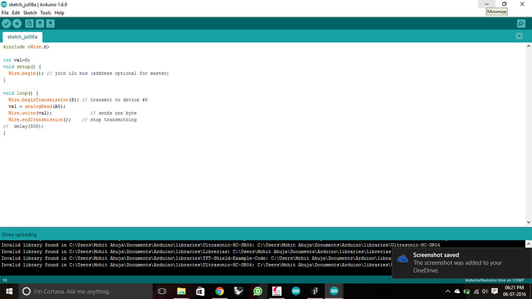Click the editor scrollbar up arrow
Image resolution: width=532 pixels, height=299 pixels.
529,46
